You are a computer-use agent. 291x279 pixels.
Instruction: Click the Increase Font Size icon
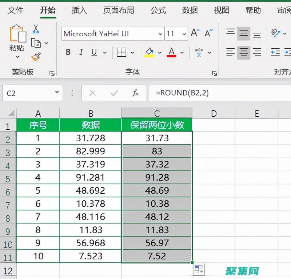194,33
